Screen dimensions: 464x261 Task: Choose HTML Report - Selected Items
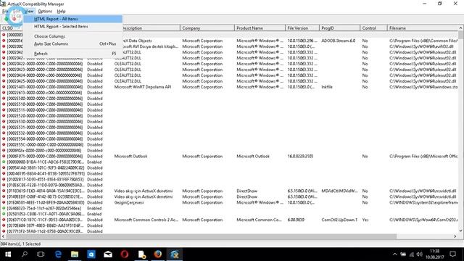click(72, 27)
